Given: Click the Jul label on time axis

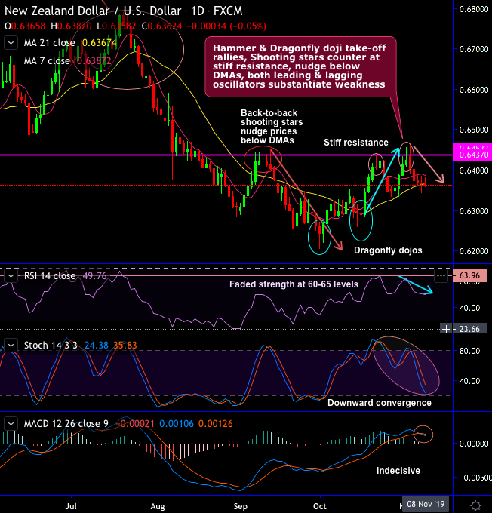Looking at the screenshot, I should [71, 506].
